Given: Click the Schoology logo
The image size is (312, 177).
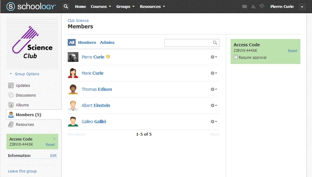Looking at the screenshot, I should pos(31,6).
